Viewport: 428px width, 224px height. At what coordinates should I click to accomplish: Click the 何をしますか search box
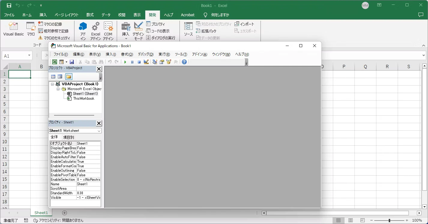click(x=216, y=15)
